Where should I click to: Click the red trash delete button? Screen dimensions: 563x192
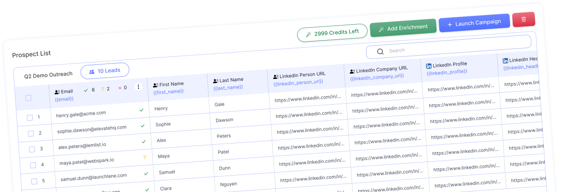[x=524, y=19]
